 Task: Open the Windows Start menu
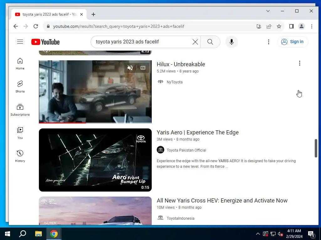coord(8,234)
